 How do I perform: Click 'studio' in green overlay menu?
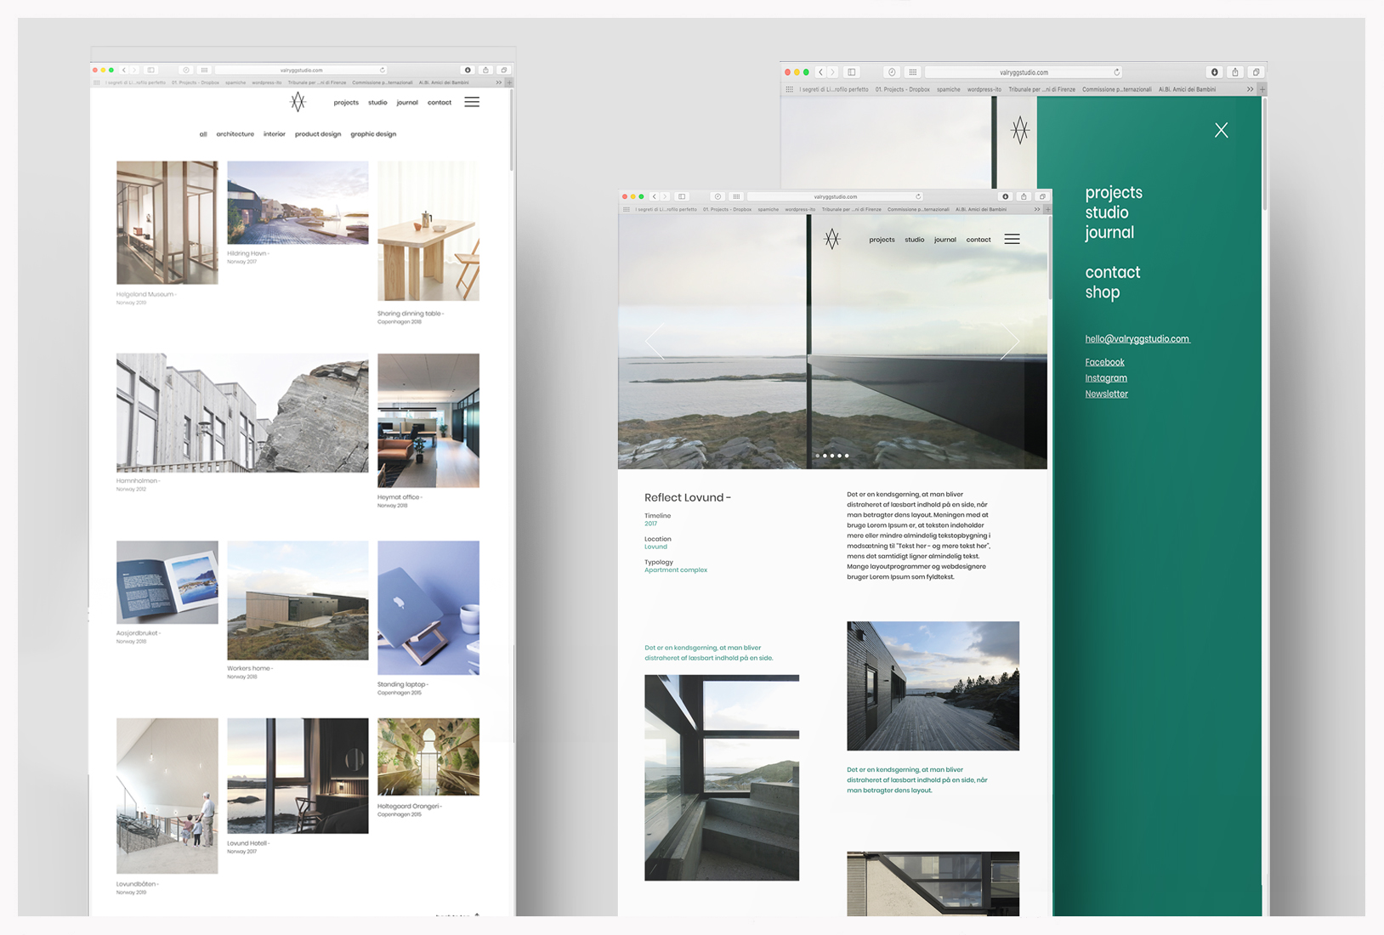1107,212
